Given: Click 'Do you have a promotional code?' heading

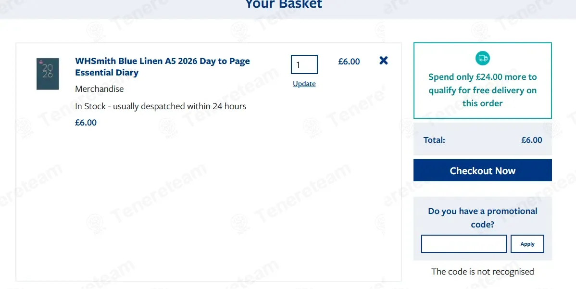Looking at the screenshot, I should tap(483, 217).
